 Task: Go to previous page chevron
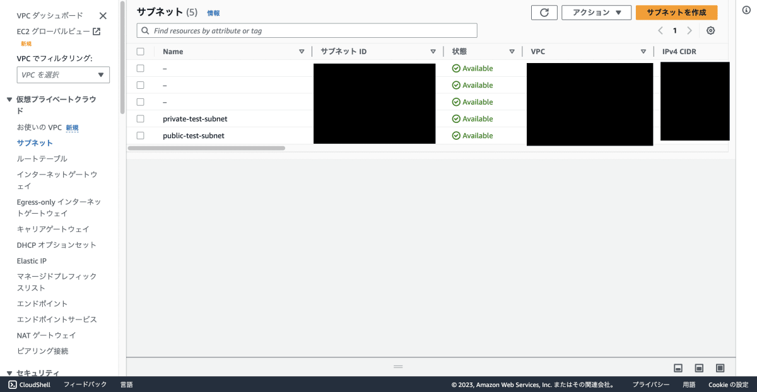click(x=660, y=30)
